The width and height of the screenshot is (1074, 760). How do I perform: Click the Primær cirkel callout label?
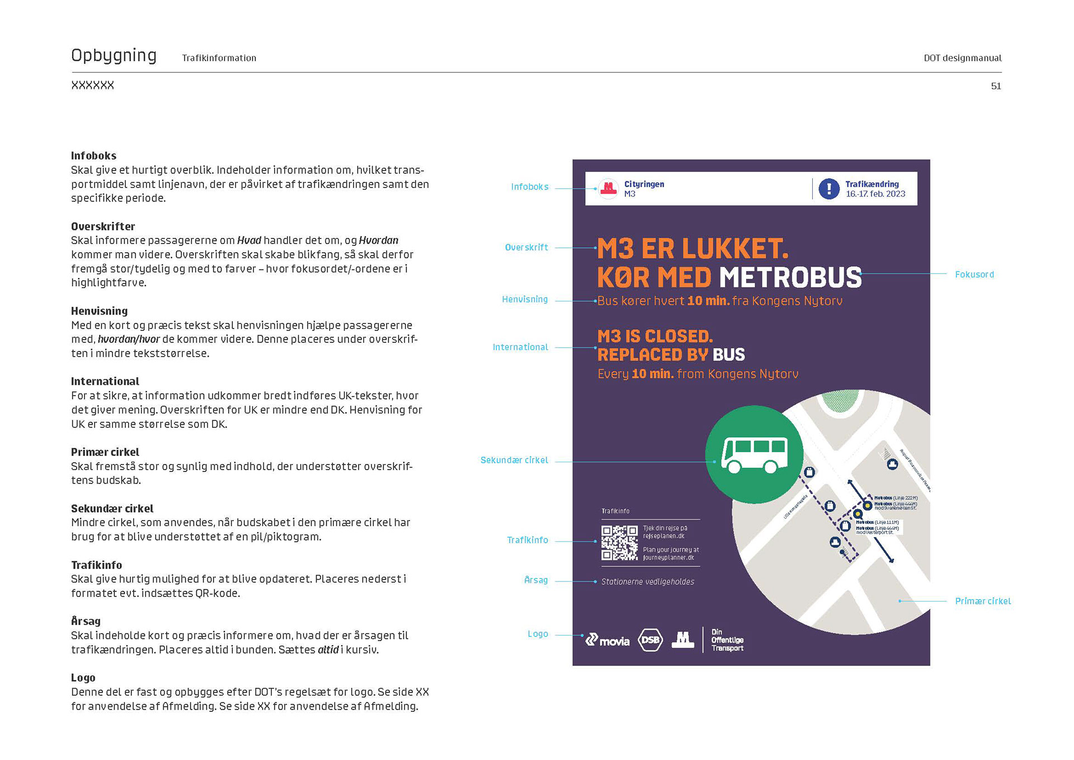(x=982, y=601)
